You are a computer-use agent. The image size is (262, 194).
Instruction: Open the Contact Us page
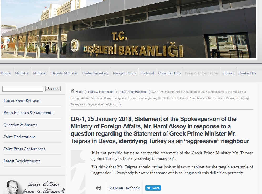247,73
